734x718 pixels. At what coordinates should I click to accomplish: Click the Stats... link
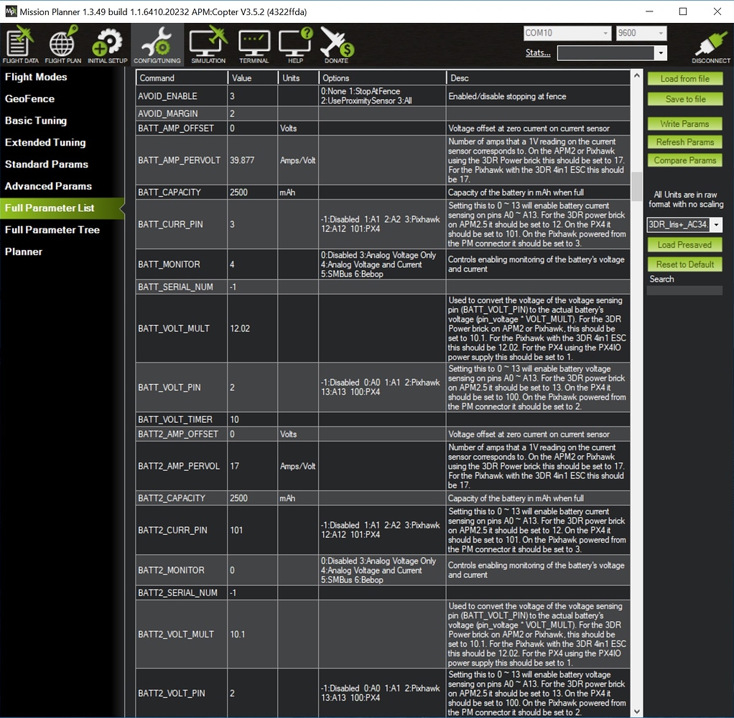pos(538,52)
